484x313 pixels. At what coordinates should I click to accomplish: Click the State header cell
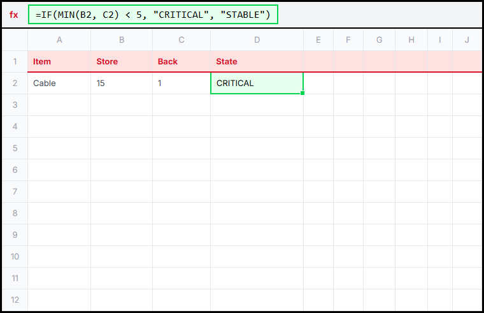(x=257, y=62)
